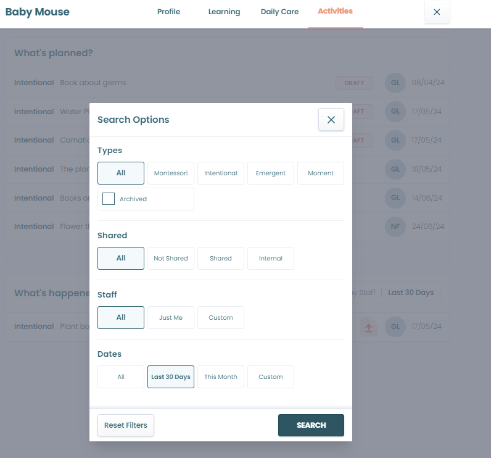This screenshot has height=458, width=491.
Task: Switch to the Daily Care tab
Action: pyautogui.click(x=279, y=12)
